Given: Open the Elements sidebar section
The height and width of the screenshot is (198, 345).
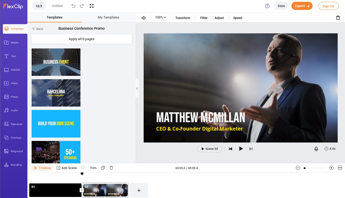Looking at the screenshot, I should click(x=14, y=124).
